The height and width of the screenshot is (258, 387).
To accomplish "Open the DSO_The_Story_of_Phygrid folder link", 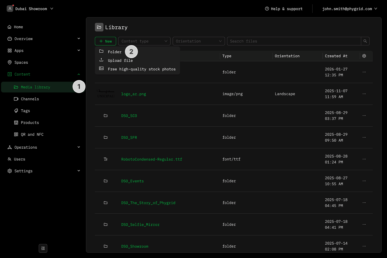I will (x=148, y=203).
